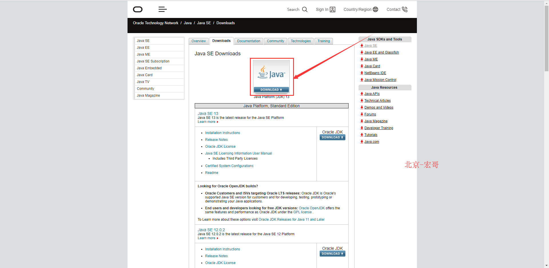The width and height of the screenshot is (549, 268).
Task: Select Java SE in left sidebar
Action: [x=159, y=41]
